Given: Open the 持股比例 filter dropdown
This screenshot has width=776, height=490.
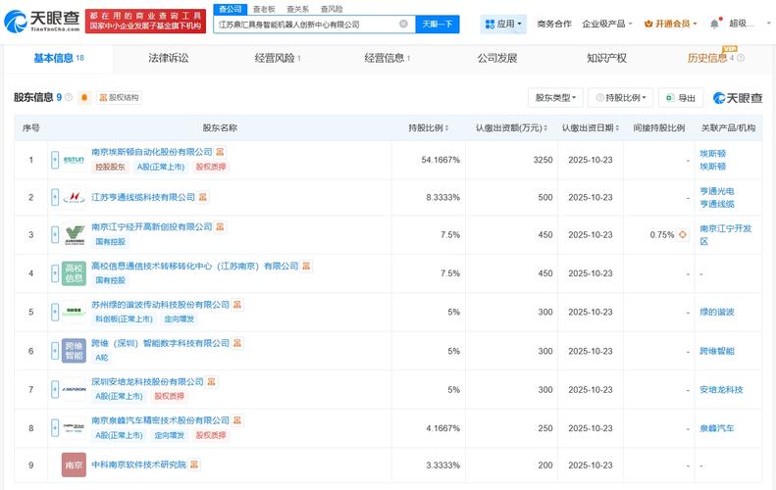Looking at the screenshot, I should [x=621, y=98].
